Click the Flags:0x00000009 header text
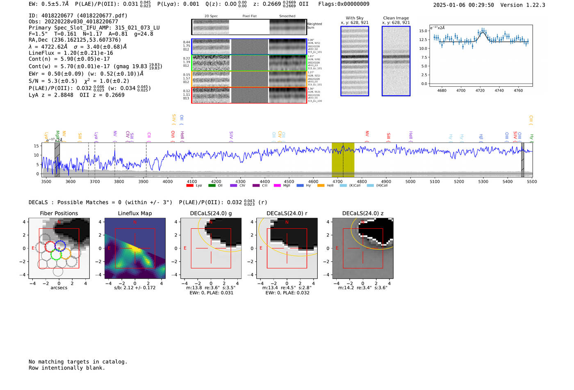Image resolution: width=574 pixels, height=390 pixels. [344, 4]
